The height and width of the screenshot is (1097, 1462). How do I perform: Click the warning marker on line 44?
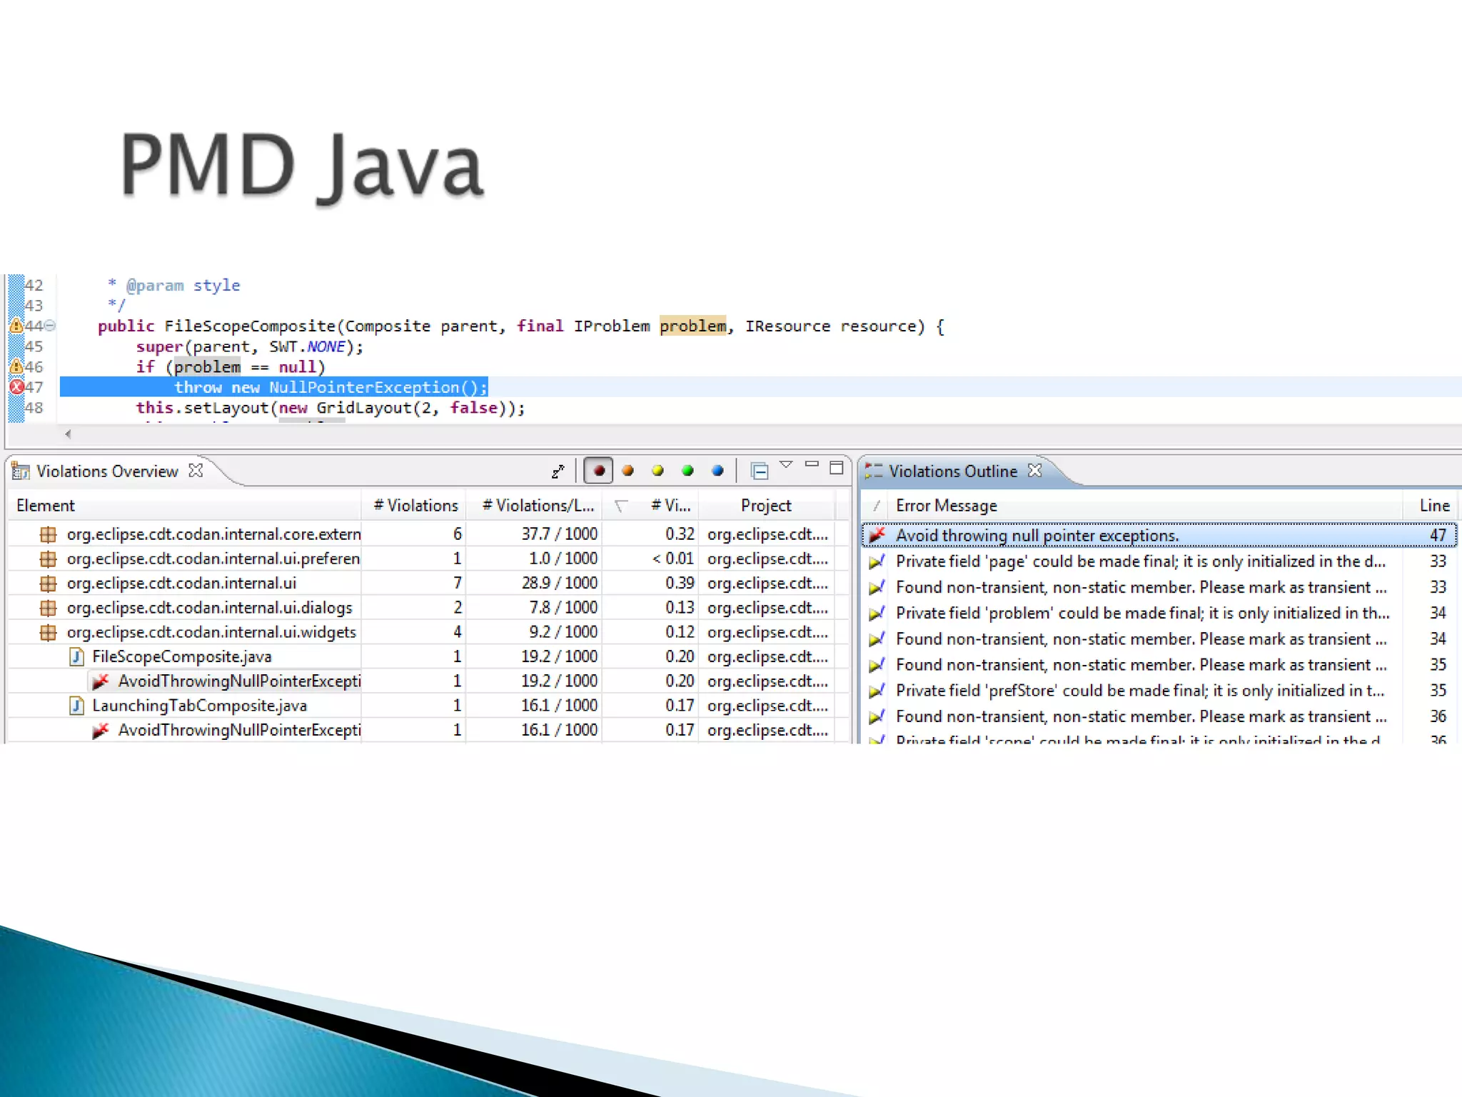click(x=16, y=326)
